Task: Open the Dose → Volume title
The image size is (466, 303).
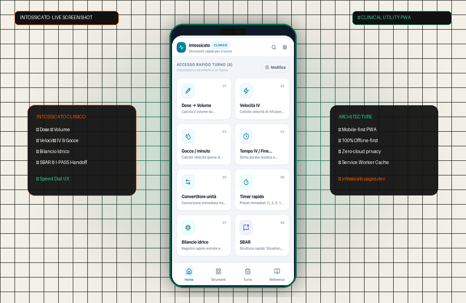Action: tap(197, 105)
